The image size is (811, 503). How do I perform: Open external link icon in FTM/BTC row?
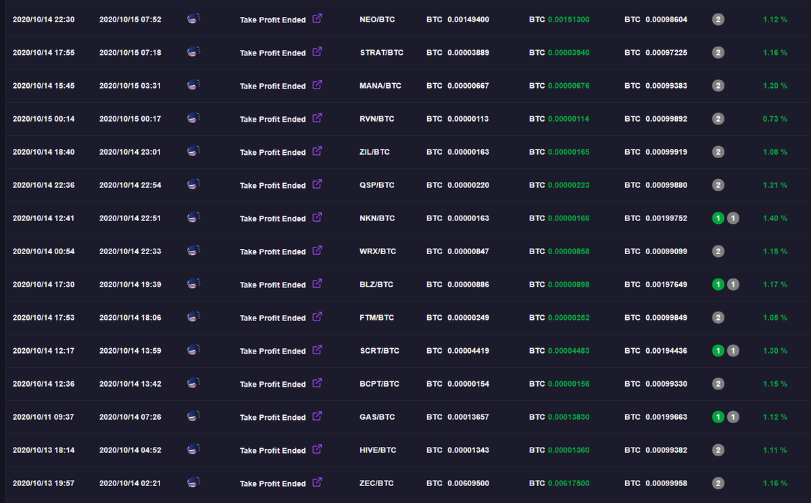coord(317,317)
